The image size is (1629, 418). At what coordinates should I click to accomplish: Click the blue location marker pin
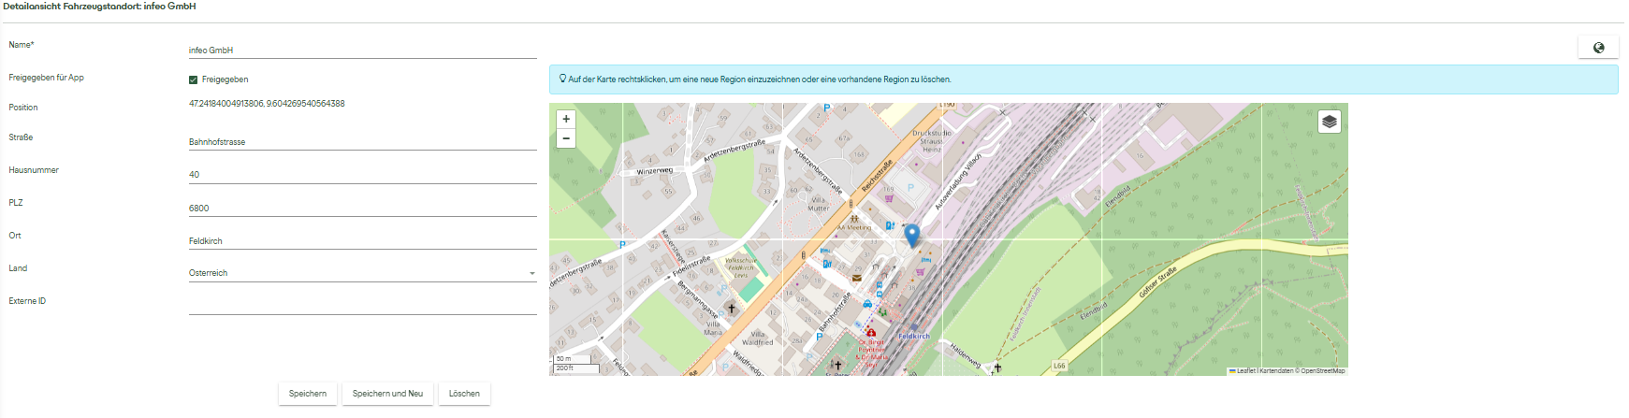coord(912,234)
